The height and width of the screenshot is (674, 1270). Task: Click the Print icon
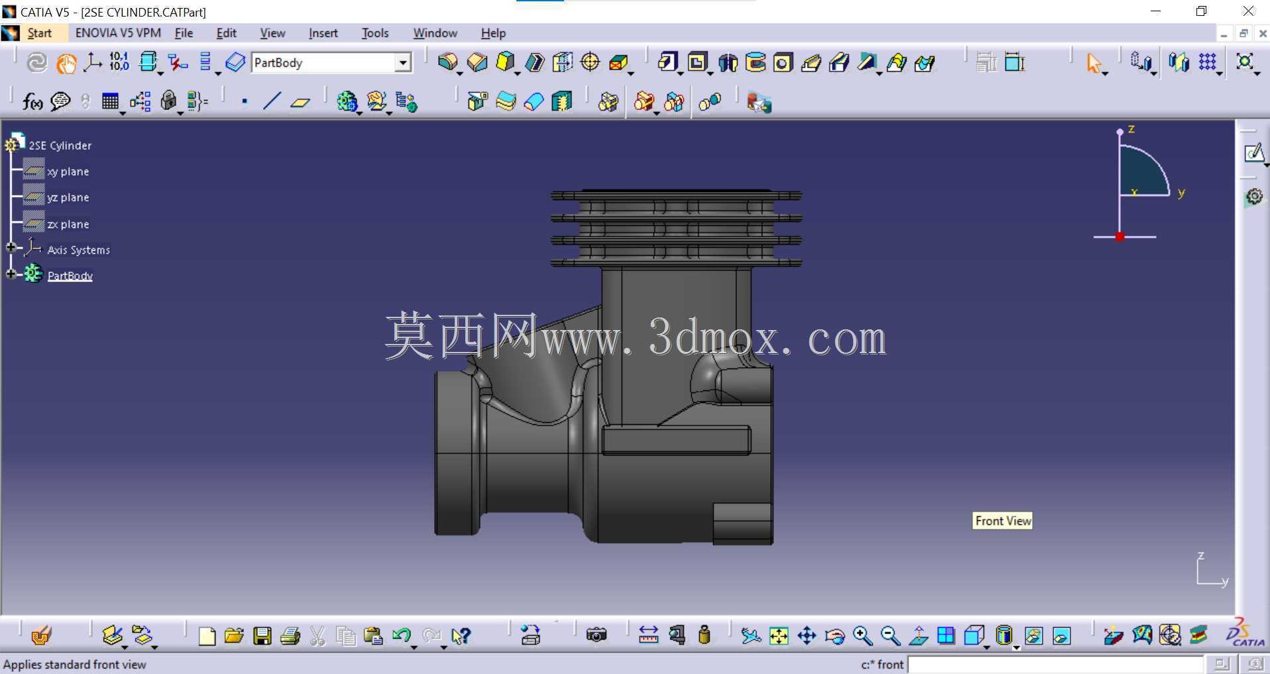[x=290, y=636]
